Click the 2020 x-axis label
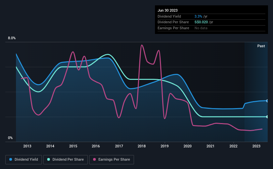 (x=188, y=146)
